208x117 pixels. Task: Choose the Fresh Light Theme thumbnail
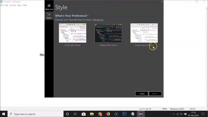[72, 33]
